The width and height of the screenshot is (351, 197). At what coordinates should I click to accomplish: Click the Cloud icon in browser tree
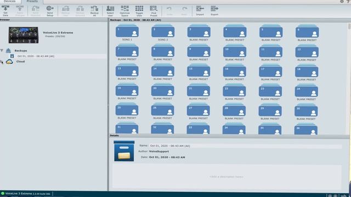(9, 61)
